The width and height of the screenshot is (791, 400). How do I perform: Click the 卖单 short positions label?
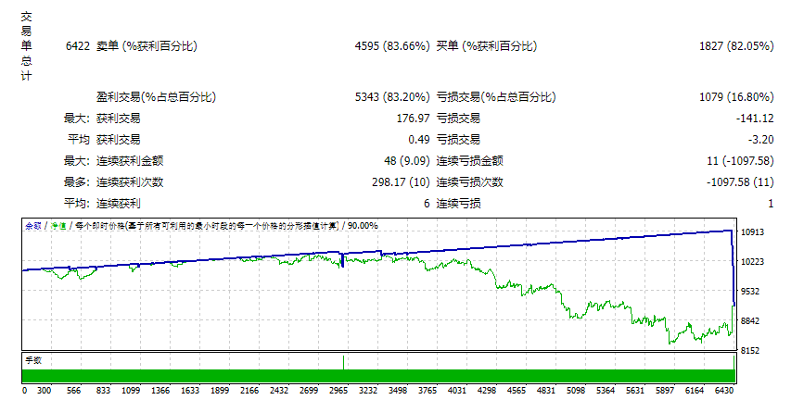[x=108, y=46]
